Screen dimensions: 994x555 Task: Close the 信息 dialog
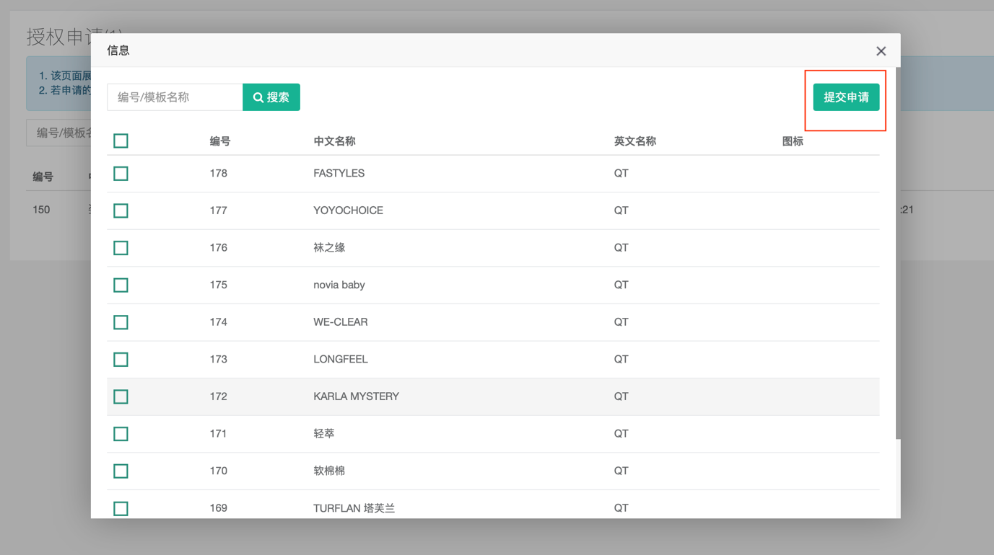pyautogui.click(x=881, y=51)
